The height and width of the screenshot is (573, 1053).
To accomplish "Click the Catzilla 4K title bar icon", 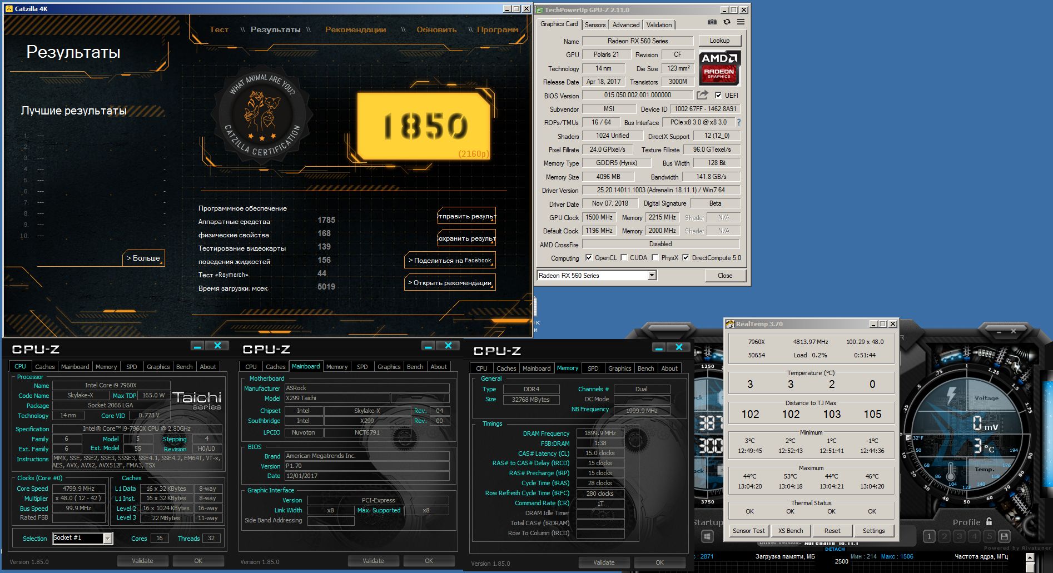I will pos(9,9).
